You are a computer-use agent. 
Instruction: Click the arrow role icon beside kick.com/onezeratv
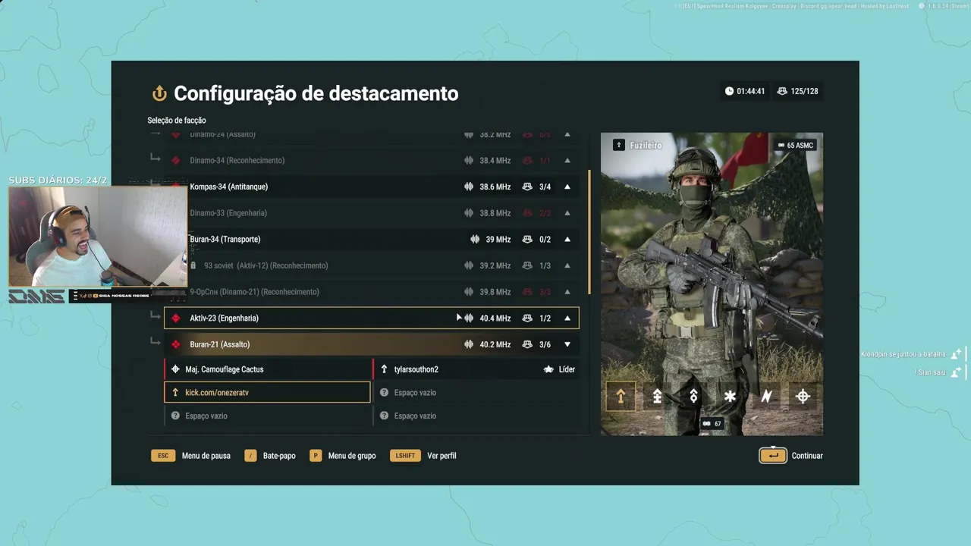point(175,393)
